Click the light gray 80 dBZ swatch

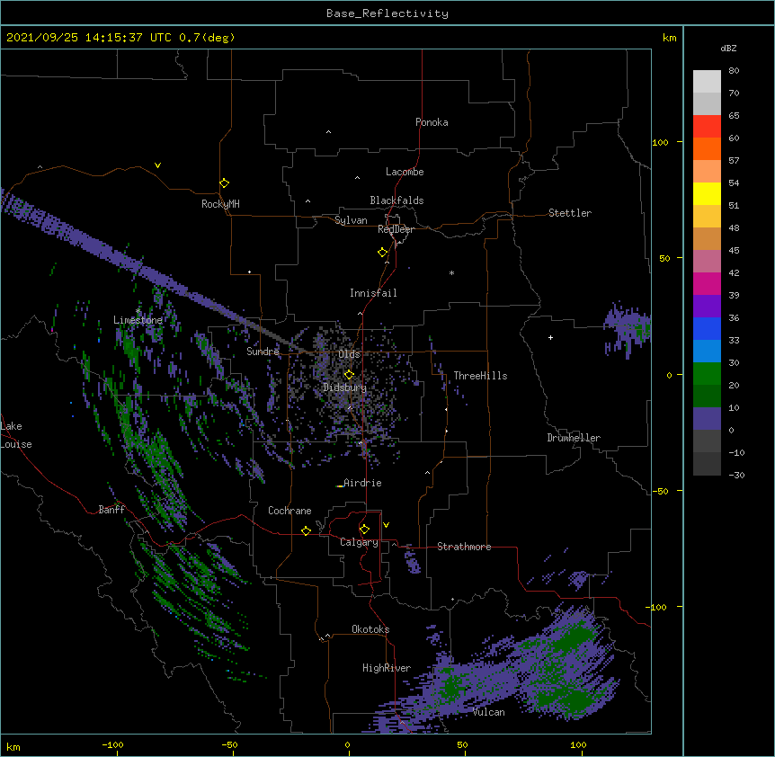(x=707, y=82)
